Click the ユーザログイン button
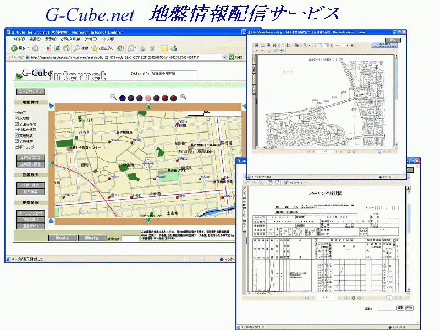440x330 pixels. pyautogui.click(x=31, y=91)
